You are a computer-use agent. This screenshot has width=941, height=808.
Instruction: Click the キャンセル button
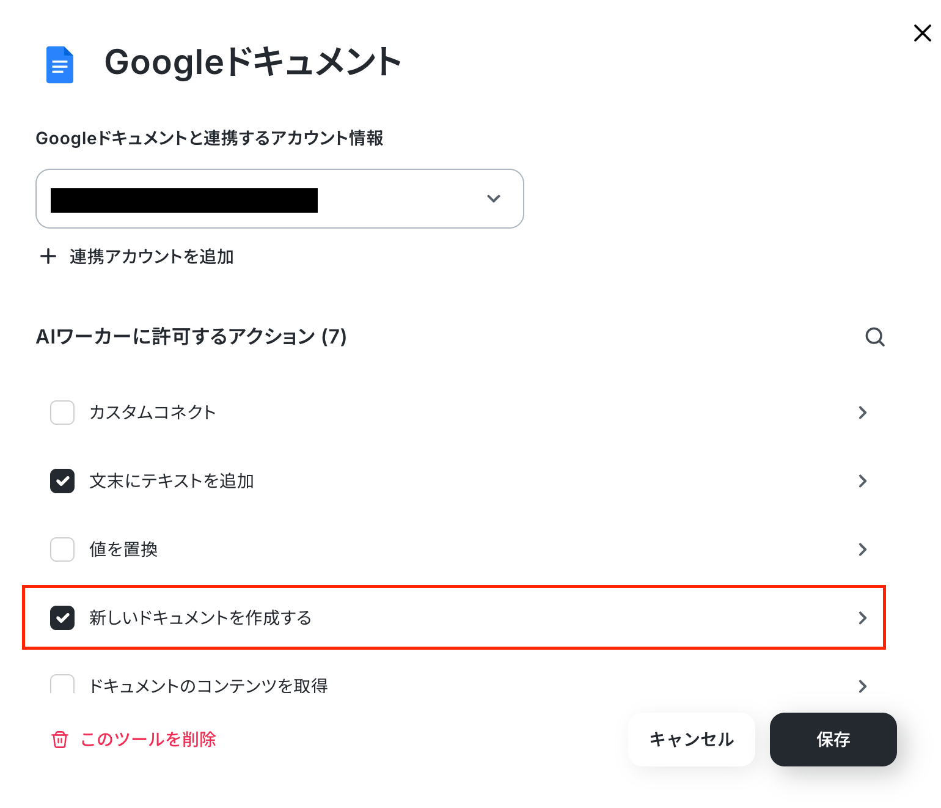point(692,740)
